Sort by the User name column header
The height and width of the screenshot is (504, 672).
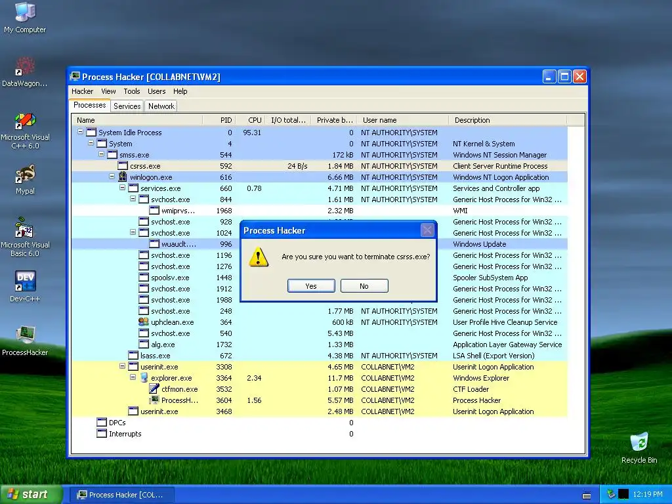click(403, 120)
